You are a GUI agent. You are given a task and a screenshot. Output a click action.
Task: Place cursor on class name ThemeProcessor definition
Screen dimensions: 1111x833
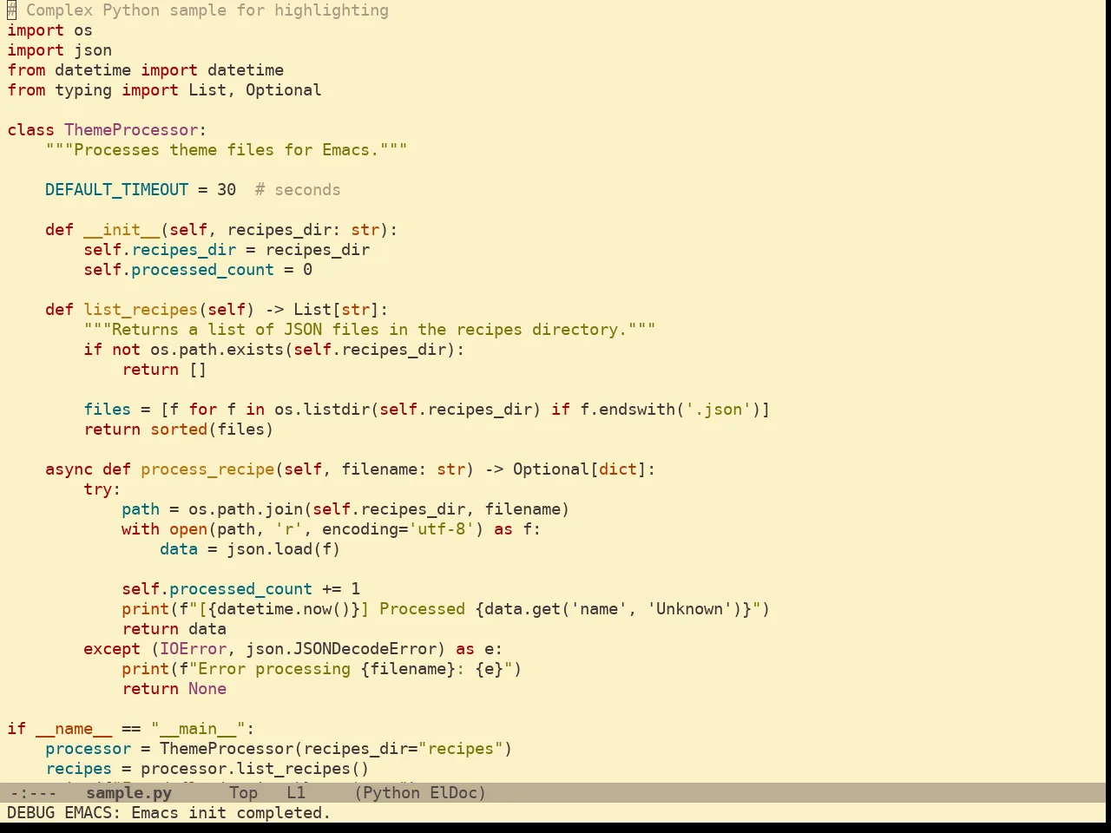click(x=131, y=130)
